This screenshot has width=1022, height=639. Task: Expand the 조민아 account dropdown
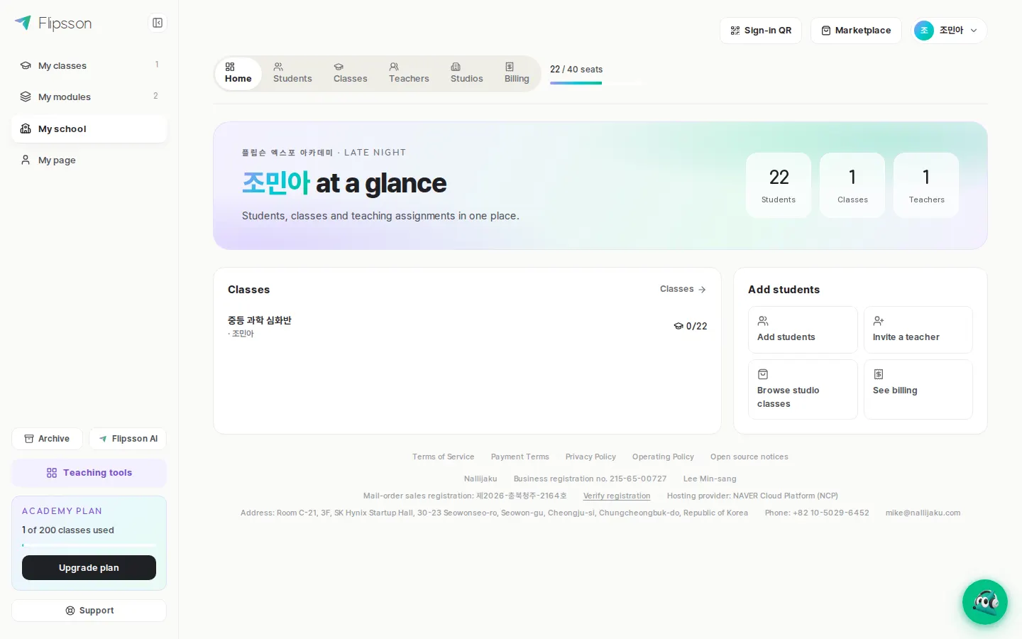tap(949, 31)
